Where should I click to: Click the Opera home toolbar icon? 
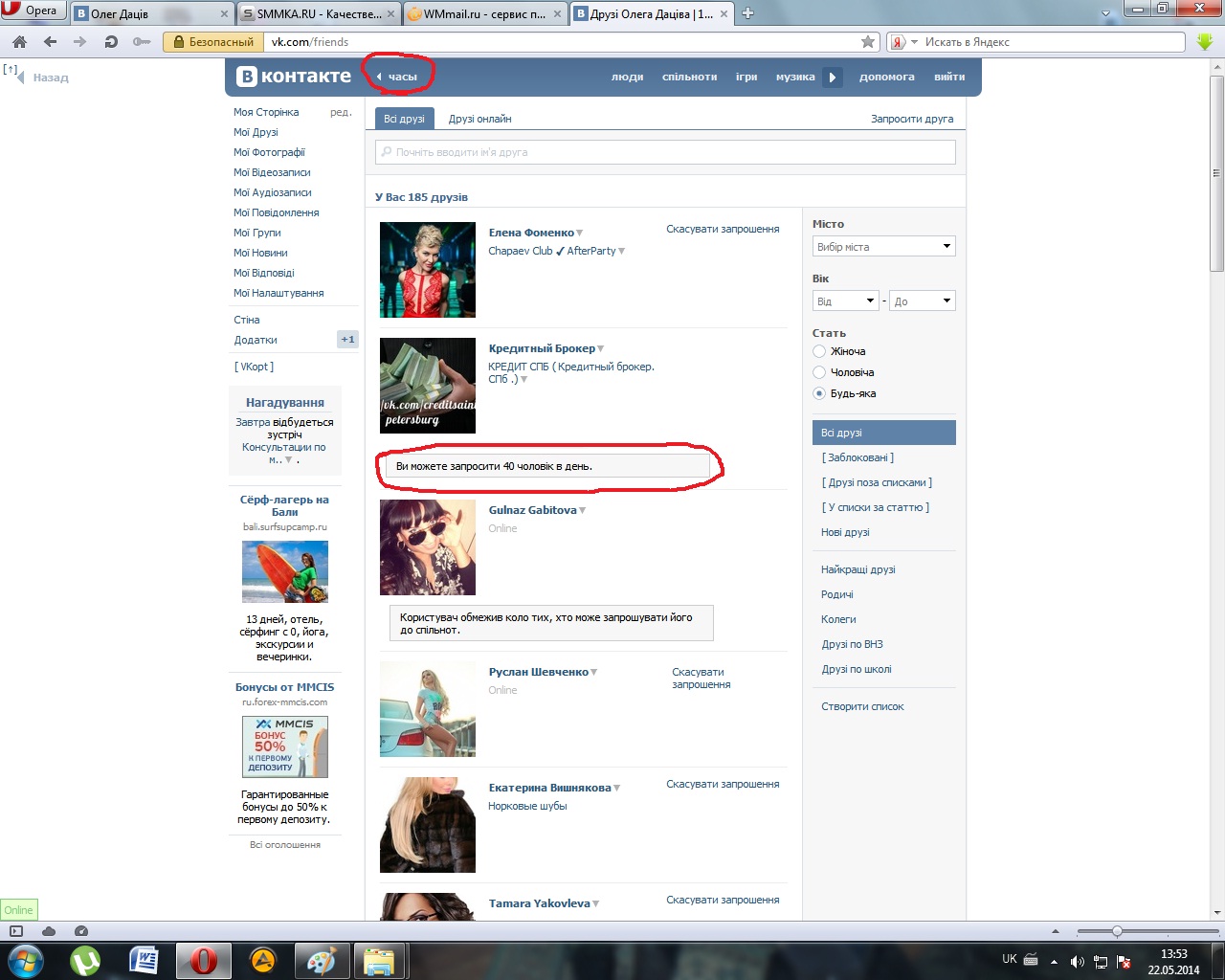(x=20, y=42)
